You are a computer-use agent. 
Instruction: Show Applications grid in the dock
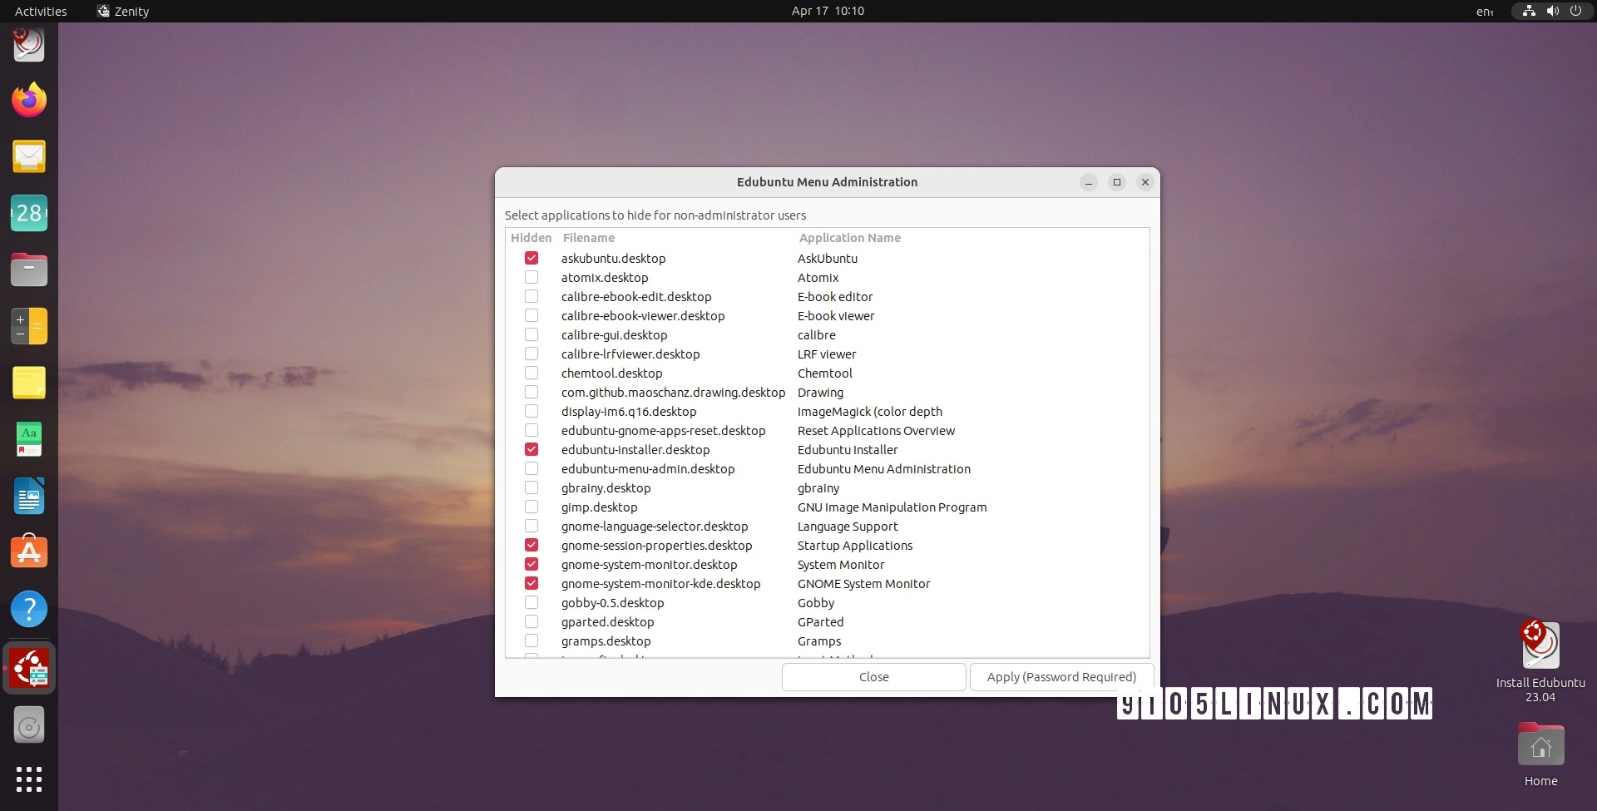(x=29, y=779)
